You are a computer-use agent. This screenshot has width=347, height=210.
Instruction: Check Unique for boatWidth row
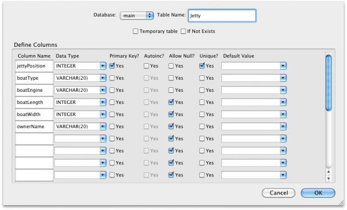pos(202,114)
